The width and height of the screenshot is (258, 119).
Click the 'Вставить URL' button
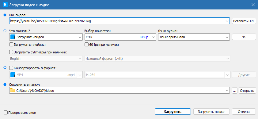pyautogui.click(x=244, y=21)
